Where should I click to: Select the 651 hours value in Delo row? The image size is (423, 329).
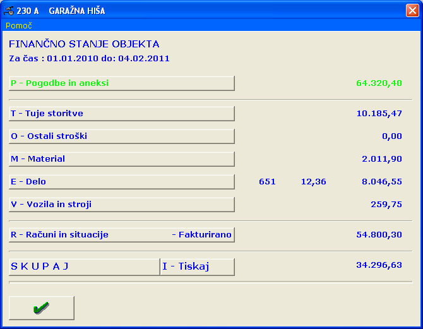[267, 182]
